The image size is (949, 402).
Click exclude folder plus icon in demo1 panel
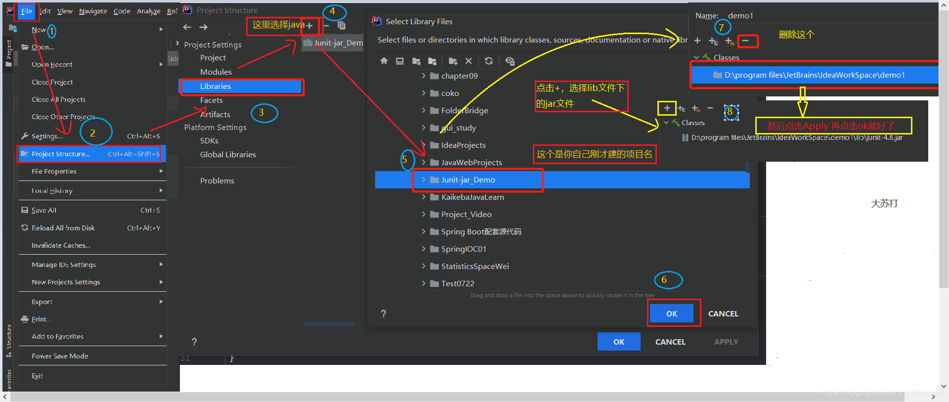729,41
